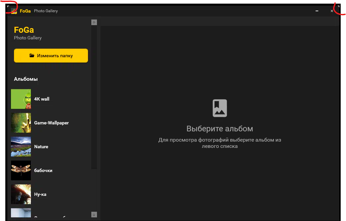The image size is (346, 221).
Task: Click the scroll down arrow of album list
Action: (x=94, y=215)
